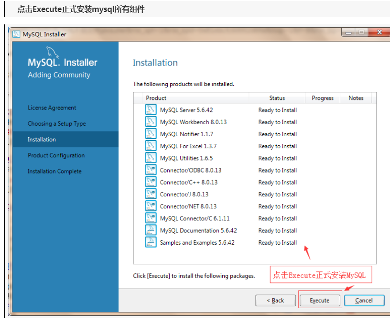Click the Back button
The width and height of the screenshot is (390, 324).
click(x=276, y=301)
